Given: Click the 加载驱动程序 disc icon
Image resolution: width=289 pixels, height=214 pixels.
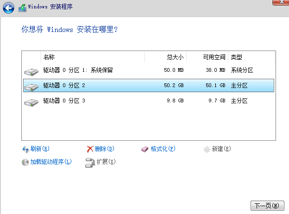Looking at the screenshot, I should pos(25,162).
